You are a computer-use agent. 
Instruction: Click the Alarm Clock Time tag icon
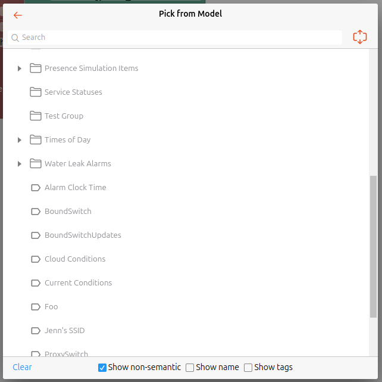click(x=36, y=187)
